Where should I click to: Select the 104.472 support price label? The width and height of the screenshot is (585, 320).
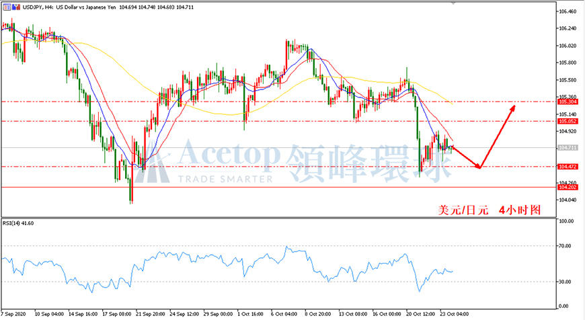click(568, 166)
